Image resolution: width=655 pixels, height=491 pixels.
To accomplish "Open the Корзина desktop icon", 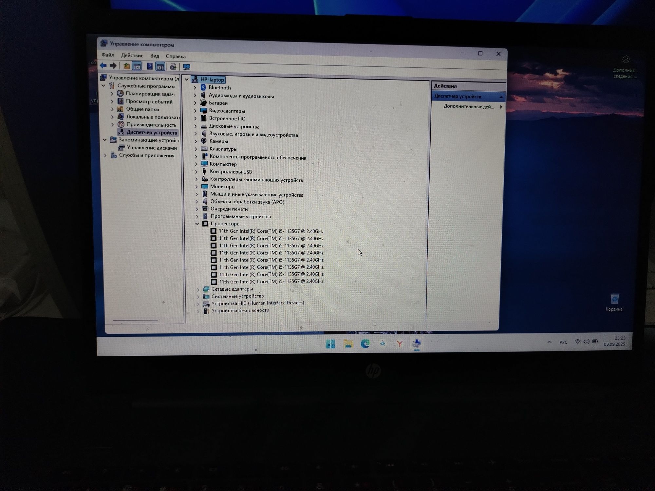I will click(614, 302).
